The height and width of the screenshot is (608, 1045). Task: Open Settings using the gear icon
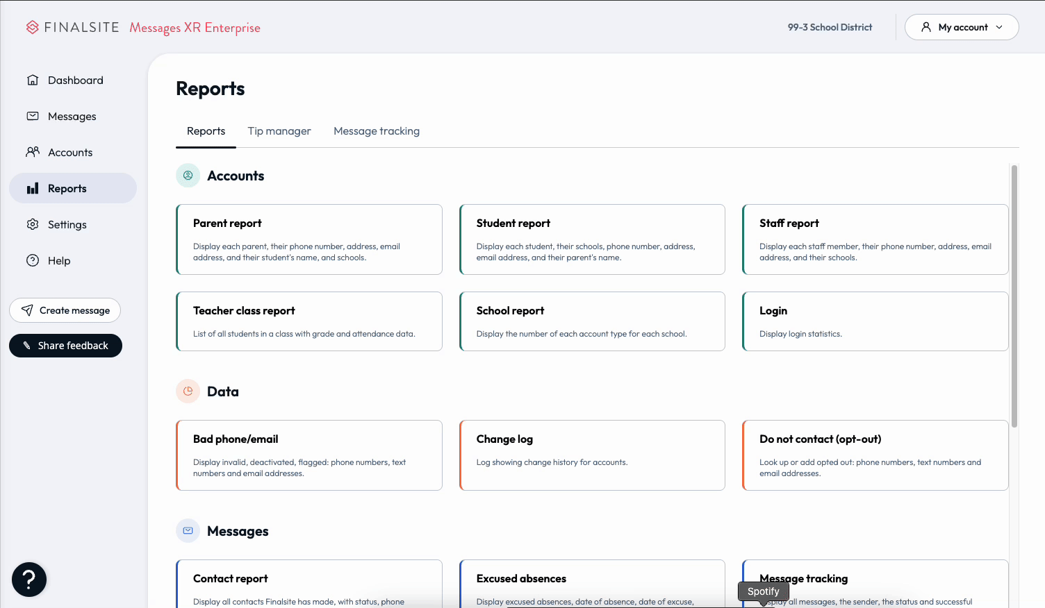click(x=32, y=224)
